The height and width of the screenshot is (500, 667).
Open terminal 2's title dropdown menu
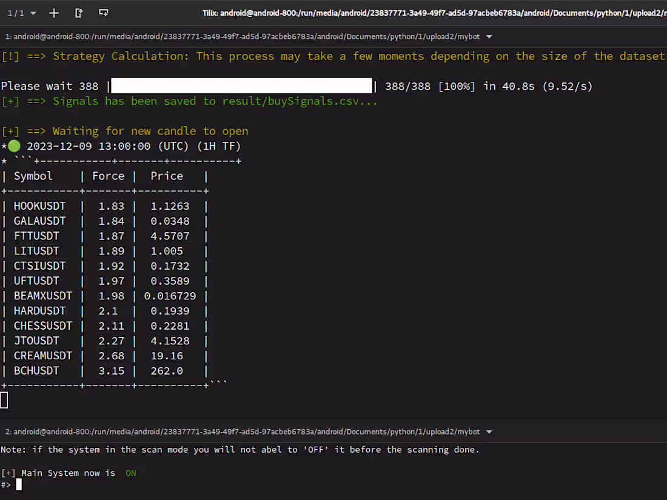[x=489, y=432]
